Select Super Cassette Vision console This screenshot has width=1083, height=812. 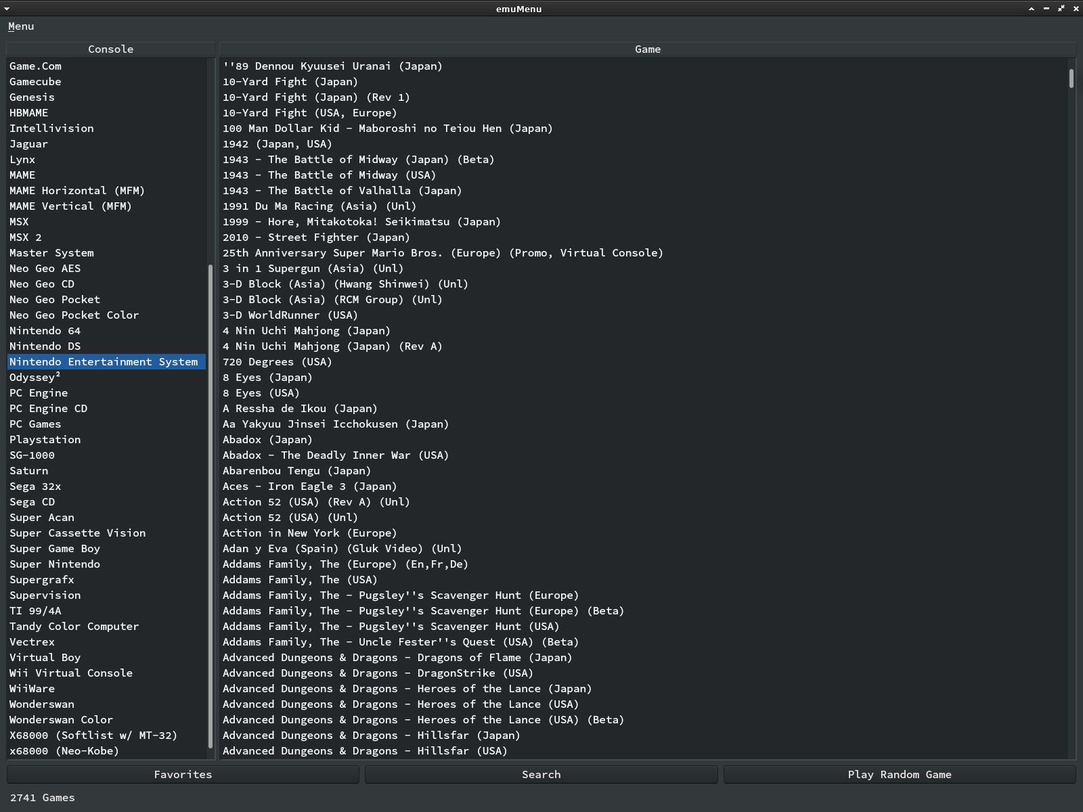106,533
